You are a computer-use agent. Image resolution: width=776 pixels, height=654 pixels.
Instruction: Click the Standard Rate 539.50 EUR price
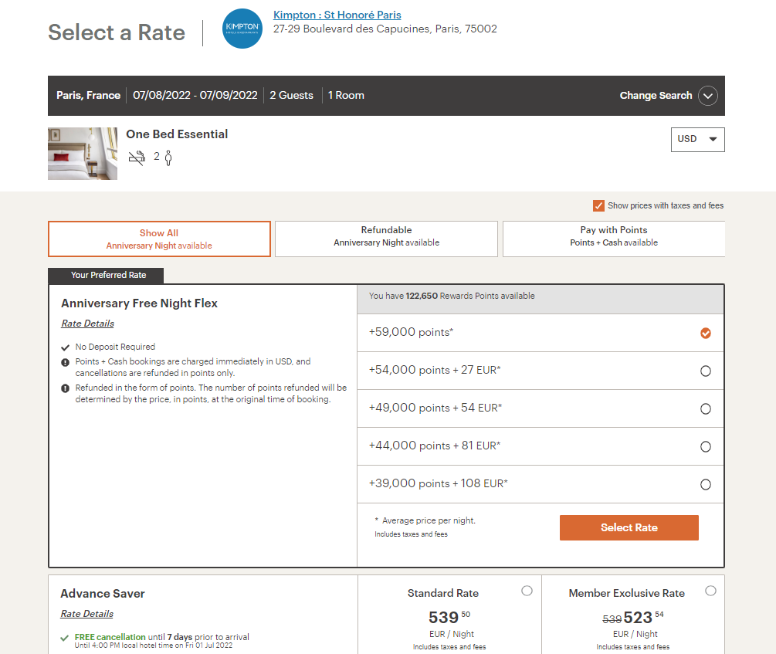tap(449, 618)
